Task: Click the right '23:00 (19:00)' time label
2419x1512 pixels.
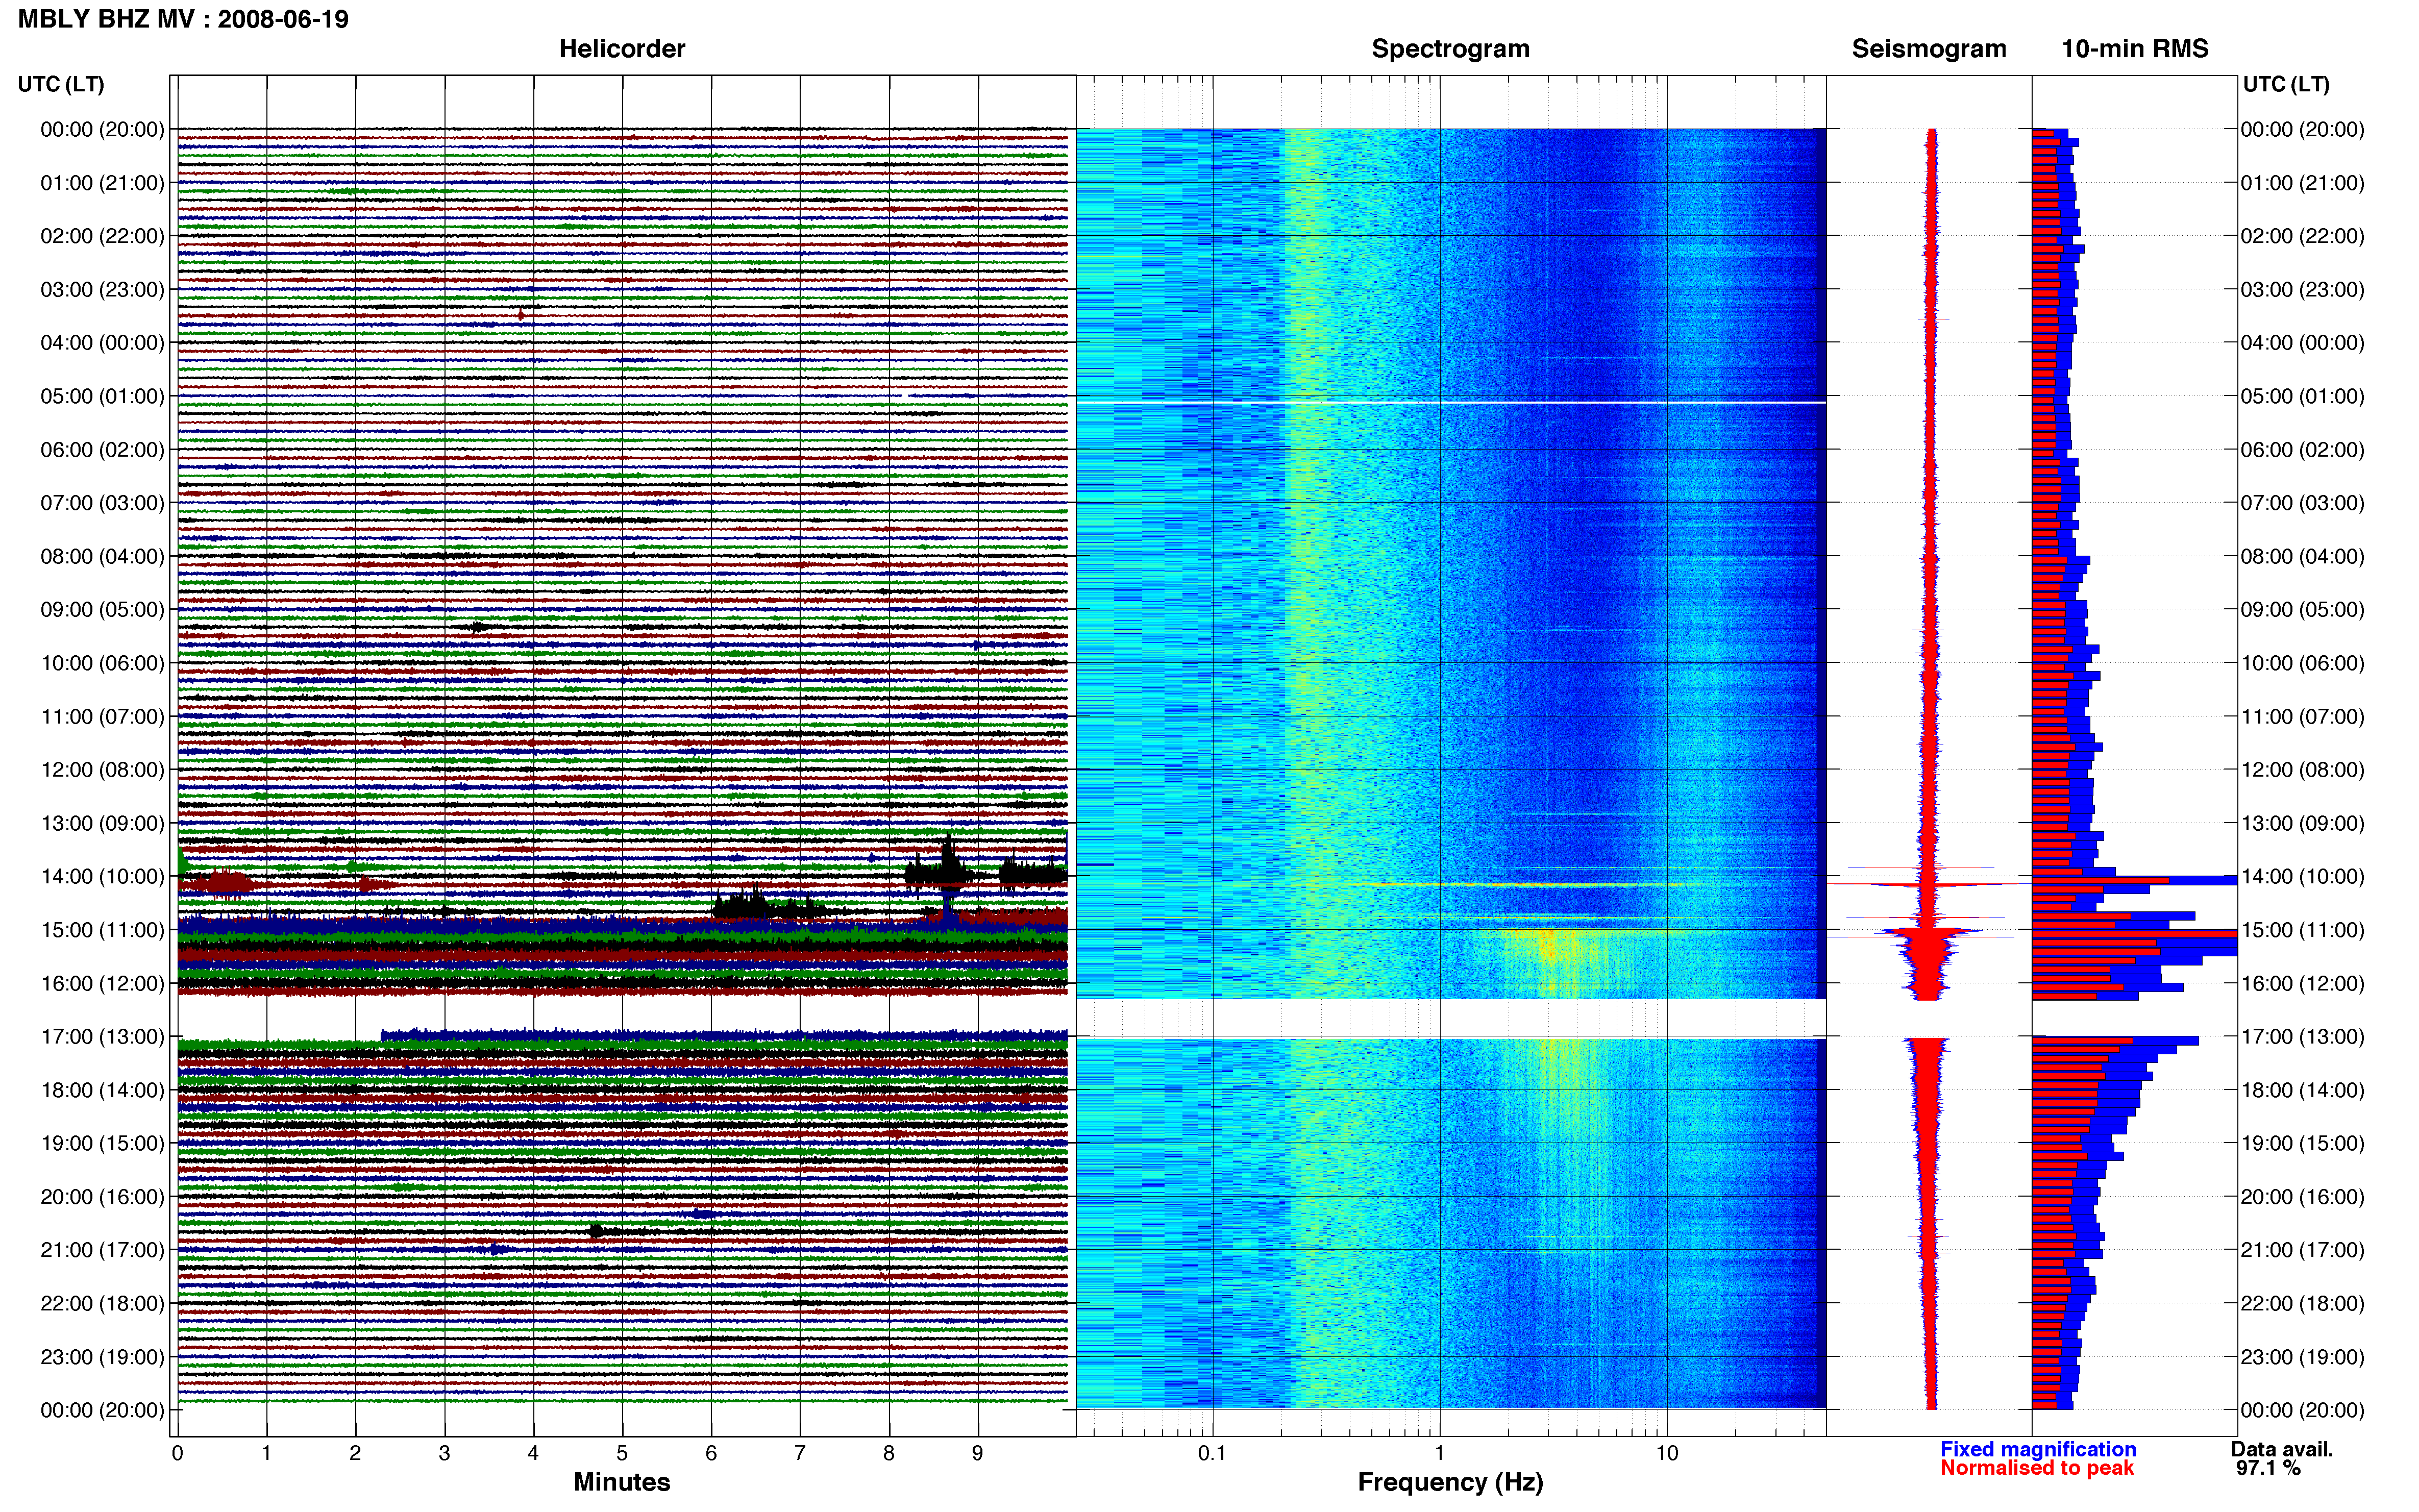Action: 2302,1357
